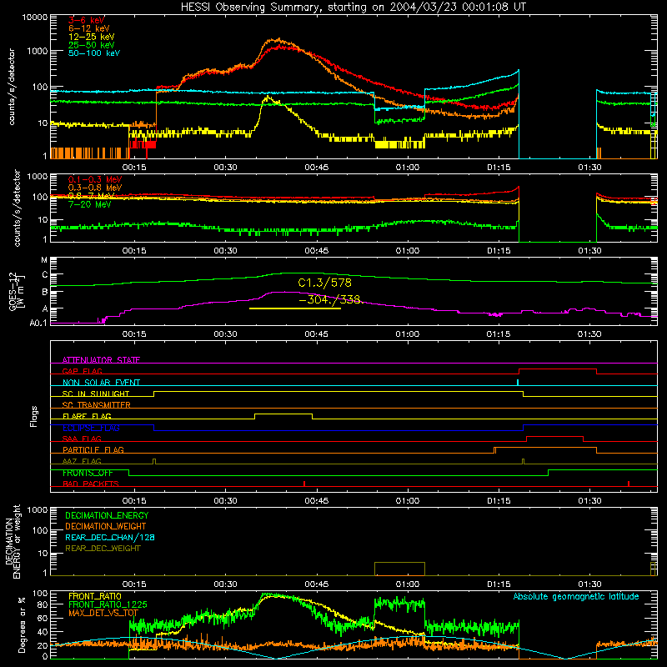Viewport: 667px width, 667px height.
Task: Click the REAR_DEC_CHAN/128 legend label
Action: (110, 537)
